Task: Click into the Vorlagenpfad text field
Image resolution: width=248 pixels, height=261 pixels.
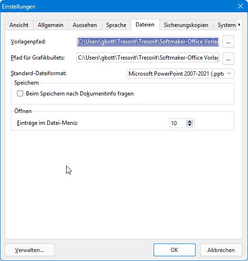Action: pyautogui.click(x=148, y=42)
